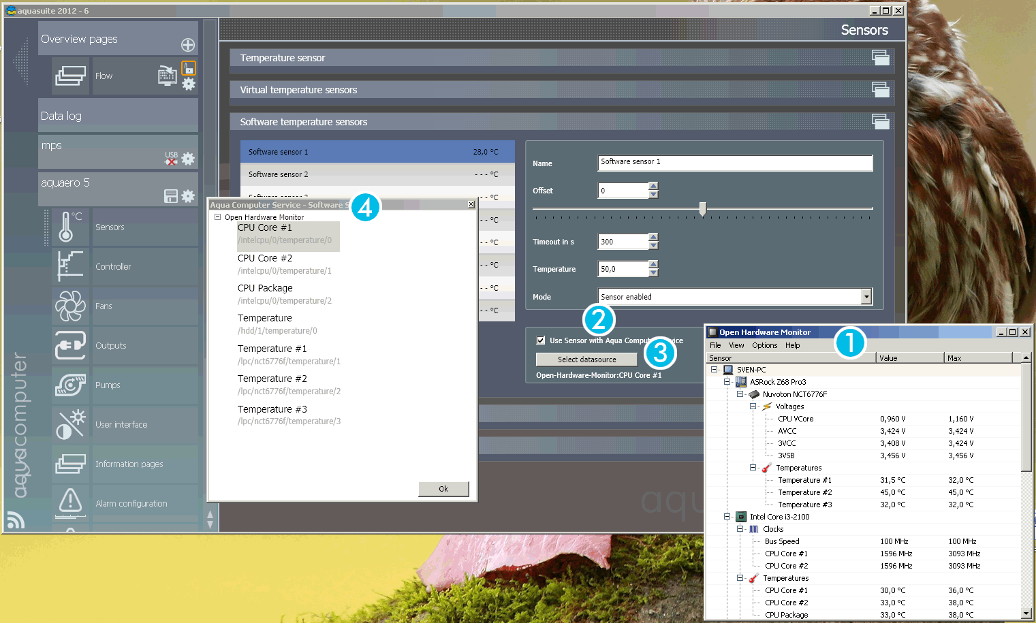Collapse the Voltages node in hardware tree
The image size is (1036, 623).
753,406
